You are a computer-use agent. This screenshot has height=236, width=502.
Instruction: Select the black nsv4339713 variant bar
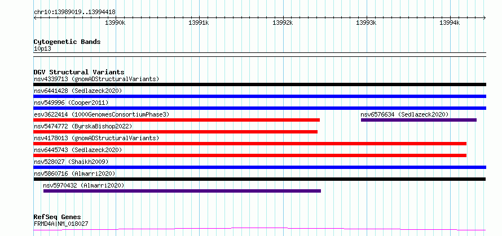[x=259, y=84]
